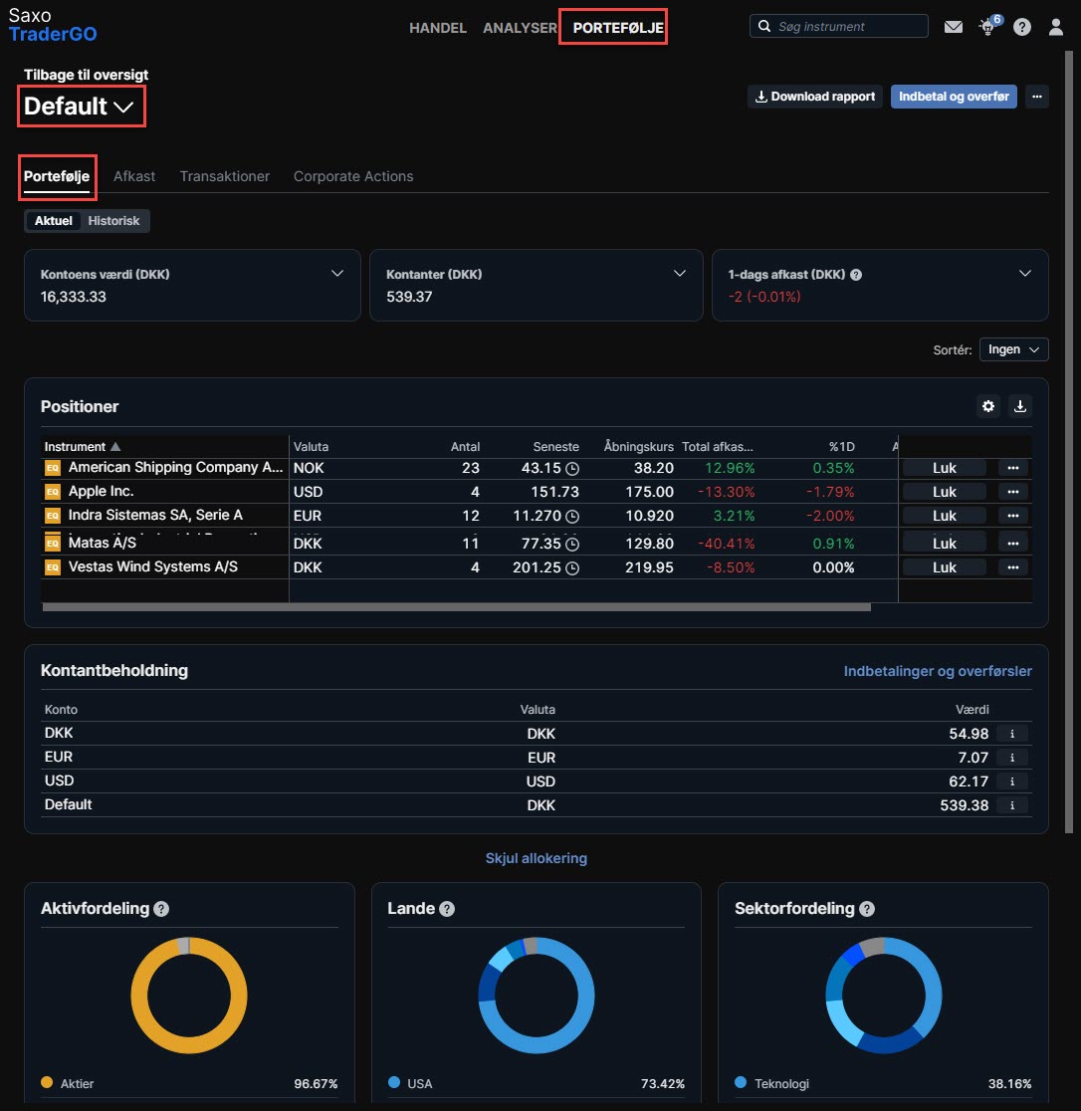Viewport: 1081px width, 1111px height.
Task: Switch to the Transaktioner tab
Action: (225, 176)
